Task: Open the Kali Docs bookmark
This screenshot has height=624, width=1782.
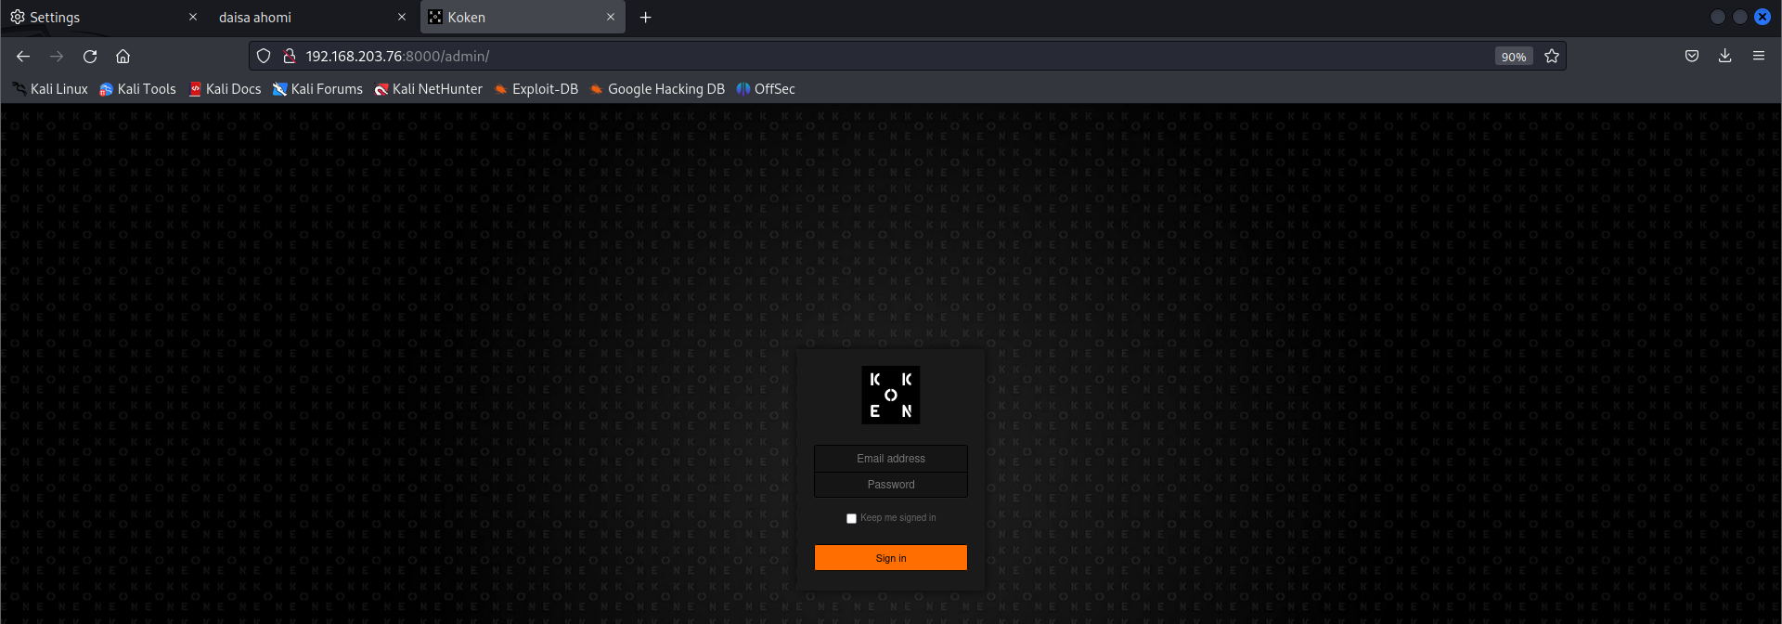Action: click(x=225, y=89)
